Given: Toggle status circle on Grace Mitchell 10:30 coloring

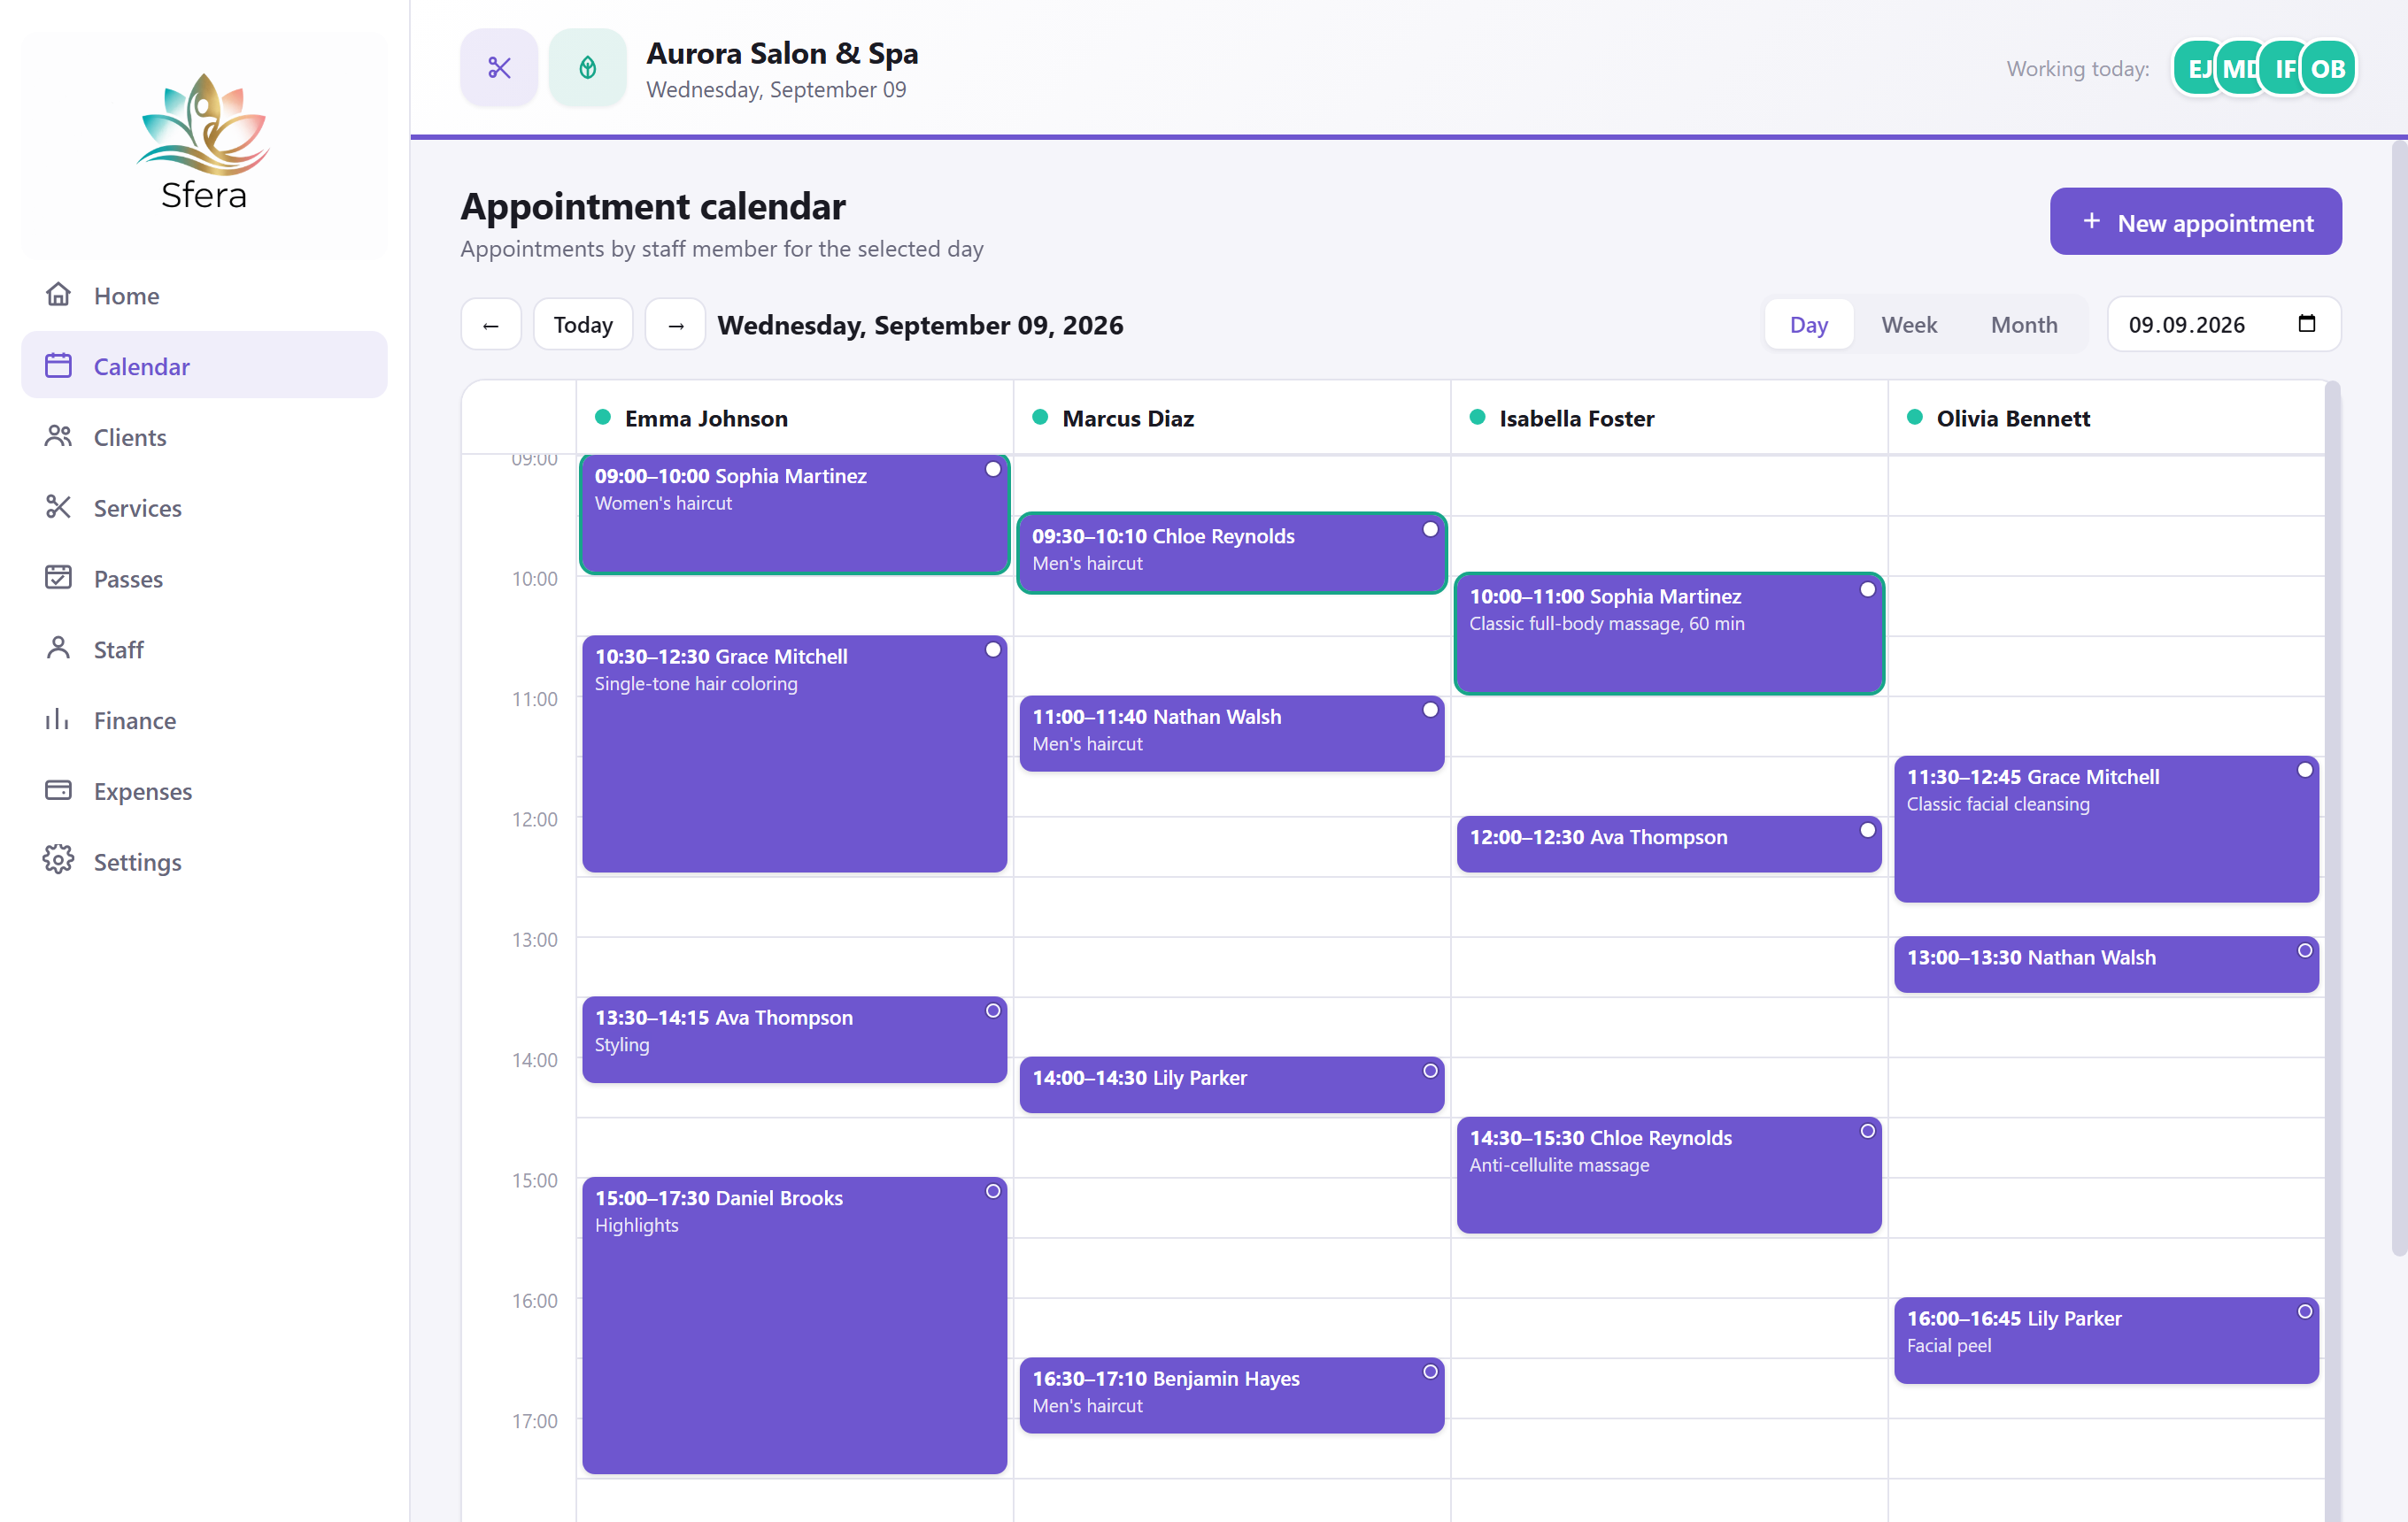Looking at the screenshot, I should click(x=993, y=650).
